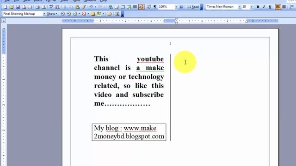Toggle Center alignment
Viewport: 296px width, 166px height.
tap(284, 7)
